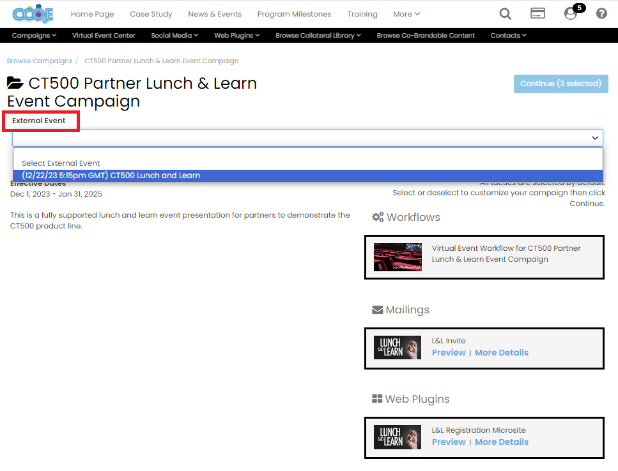The width and height of the screenshot is (618, 471).
Task: Click the Mailings section heading
Action: click(407, 310)
